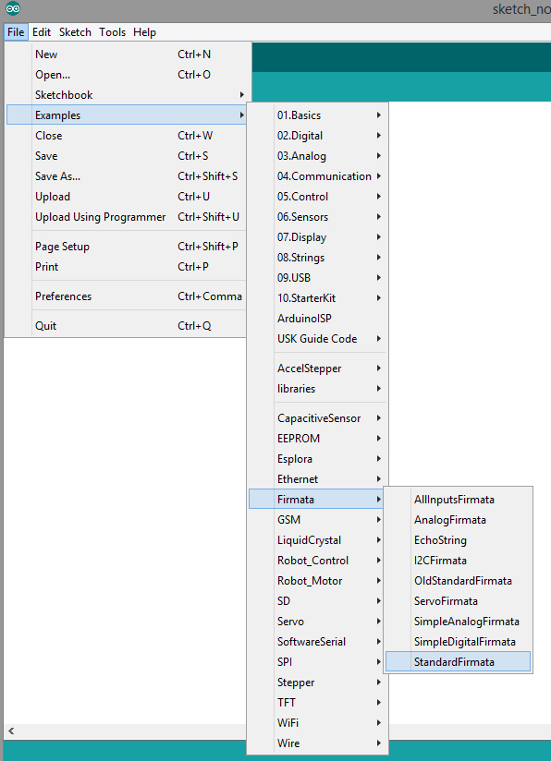Expand the LiquidCrystal examples
The width and height of the screenshot is (551, 761).
point(318,540)
